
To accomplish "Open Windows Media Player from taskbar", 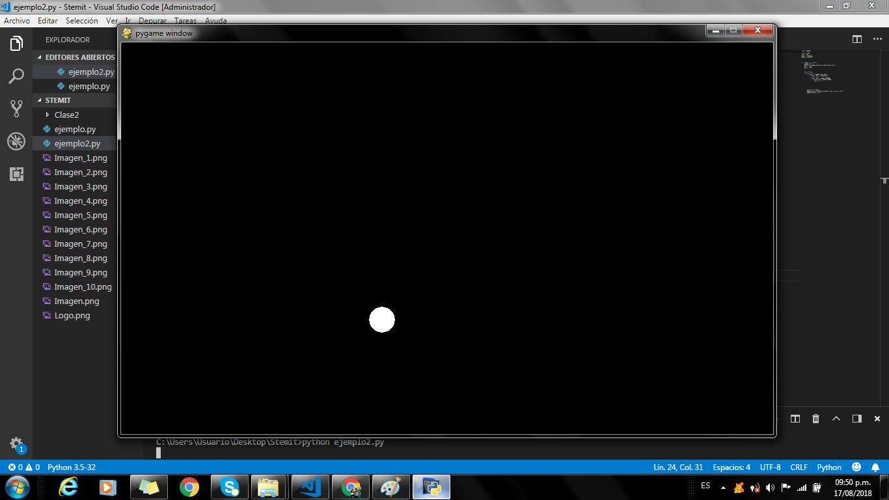I will [108, 487].
